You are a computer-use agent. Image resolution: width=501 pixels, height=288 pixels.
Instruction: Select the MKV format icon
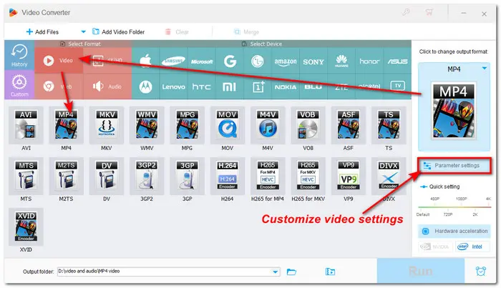pos(108,129)
